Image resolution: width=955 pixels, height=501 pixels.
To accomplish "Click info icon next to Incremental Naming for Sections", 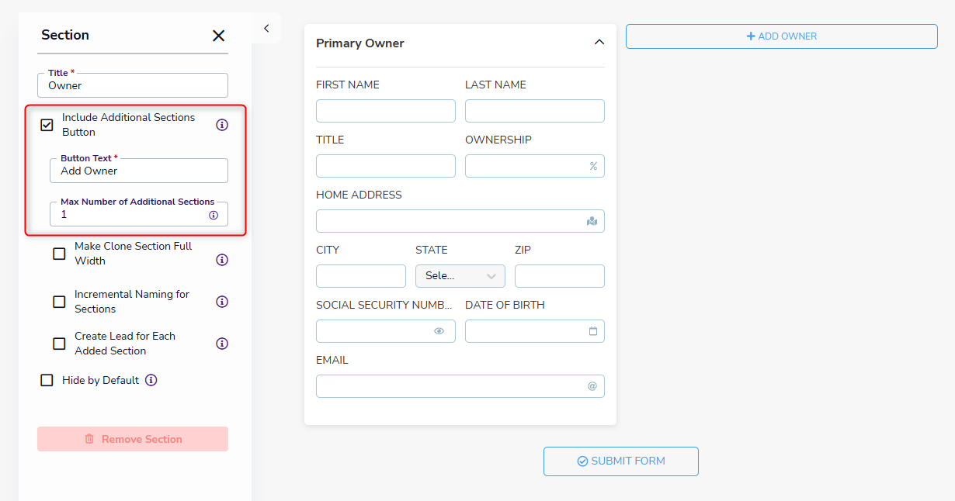I will [222, 302].
